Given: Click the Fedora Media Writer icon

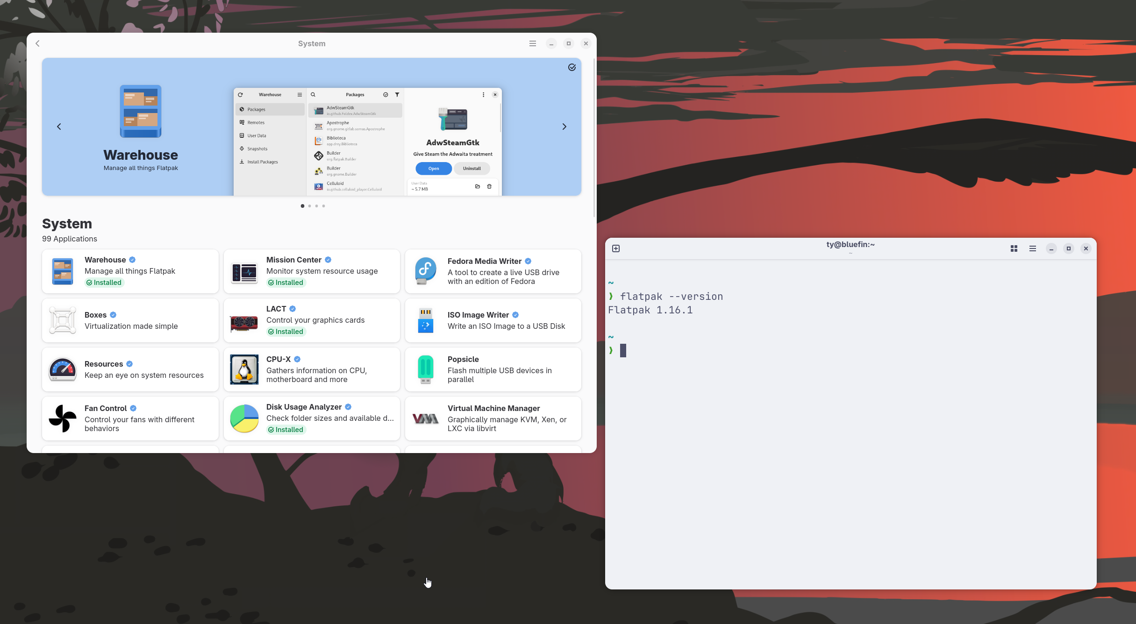Looking at the screenshot, I should point(425,271).
